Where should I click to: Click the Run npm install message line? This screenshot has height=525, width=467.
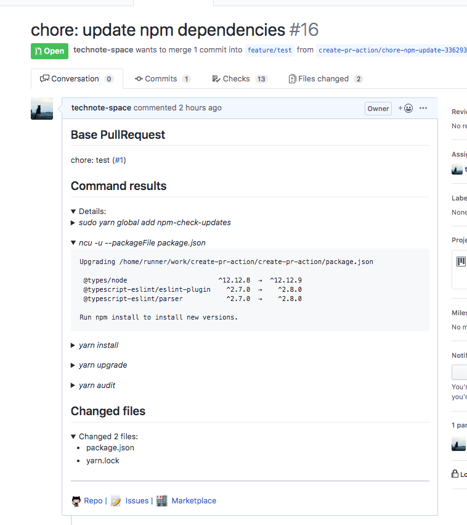pos(158,318)
